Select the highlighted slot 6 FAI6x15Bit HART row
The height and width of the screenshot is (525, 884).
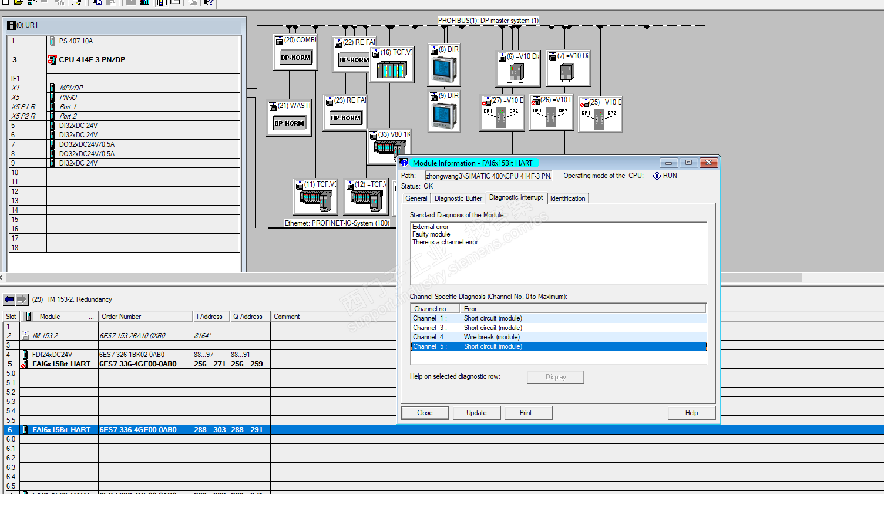(x=443, y=430)
